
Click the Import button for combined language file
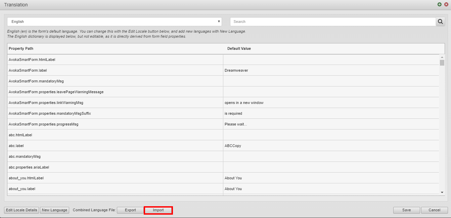coord(158,210)
